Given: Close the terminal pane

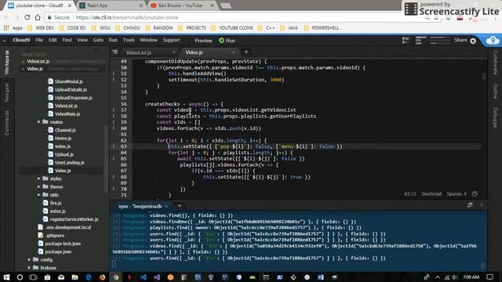Looking at the screenshot, I should (482, 205).
